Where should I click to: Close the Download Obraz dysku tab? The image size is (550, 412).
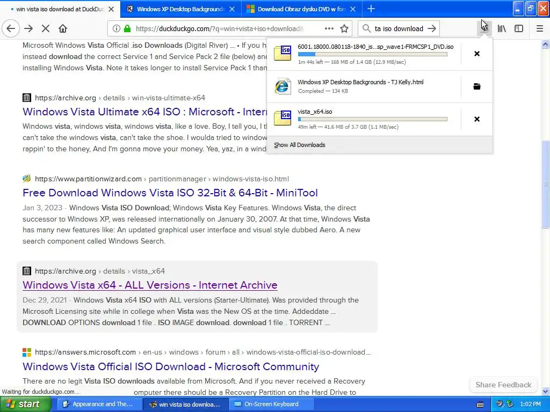pyautogui.click(x=353, y=9)
